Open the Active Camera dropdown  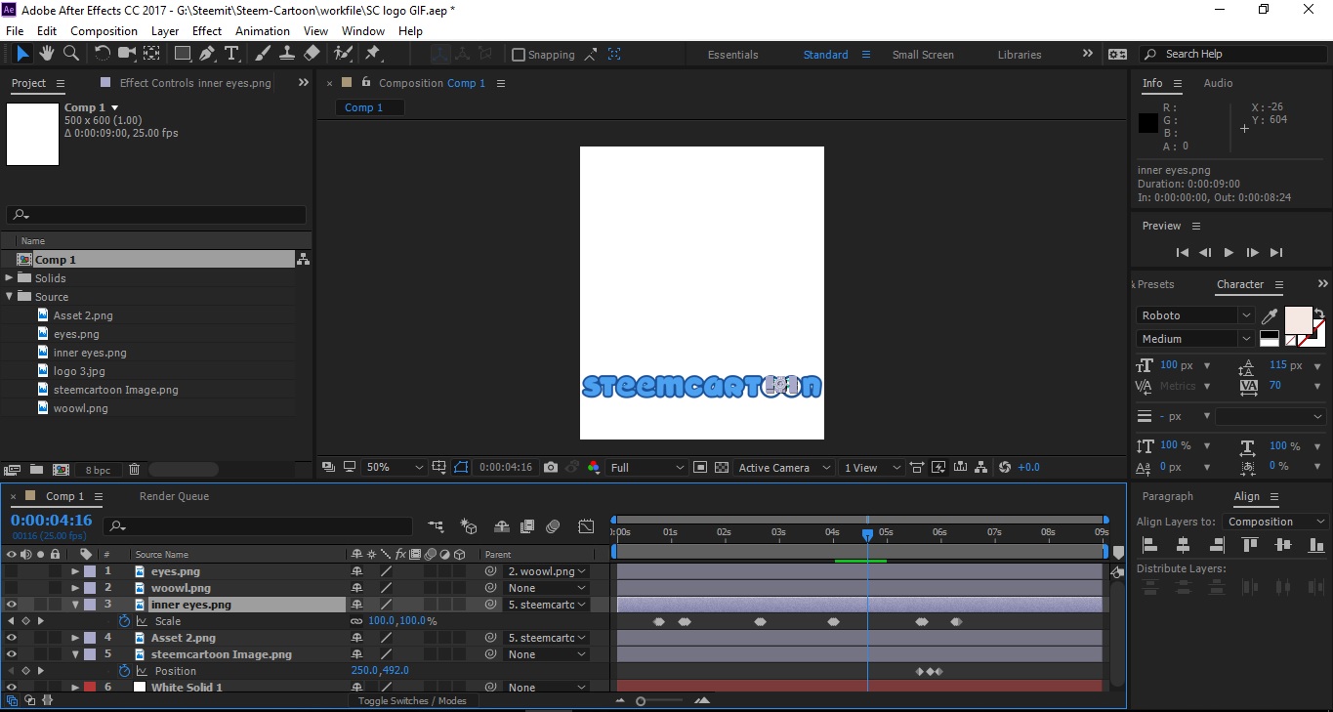[x=785, y=468]
